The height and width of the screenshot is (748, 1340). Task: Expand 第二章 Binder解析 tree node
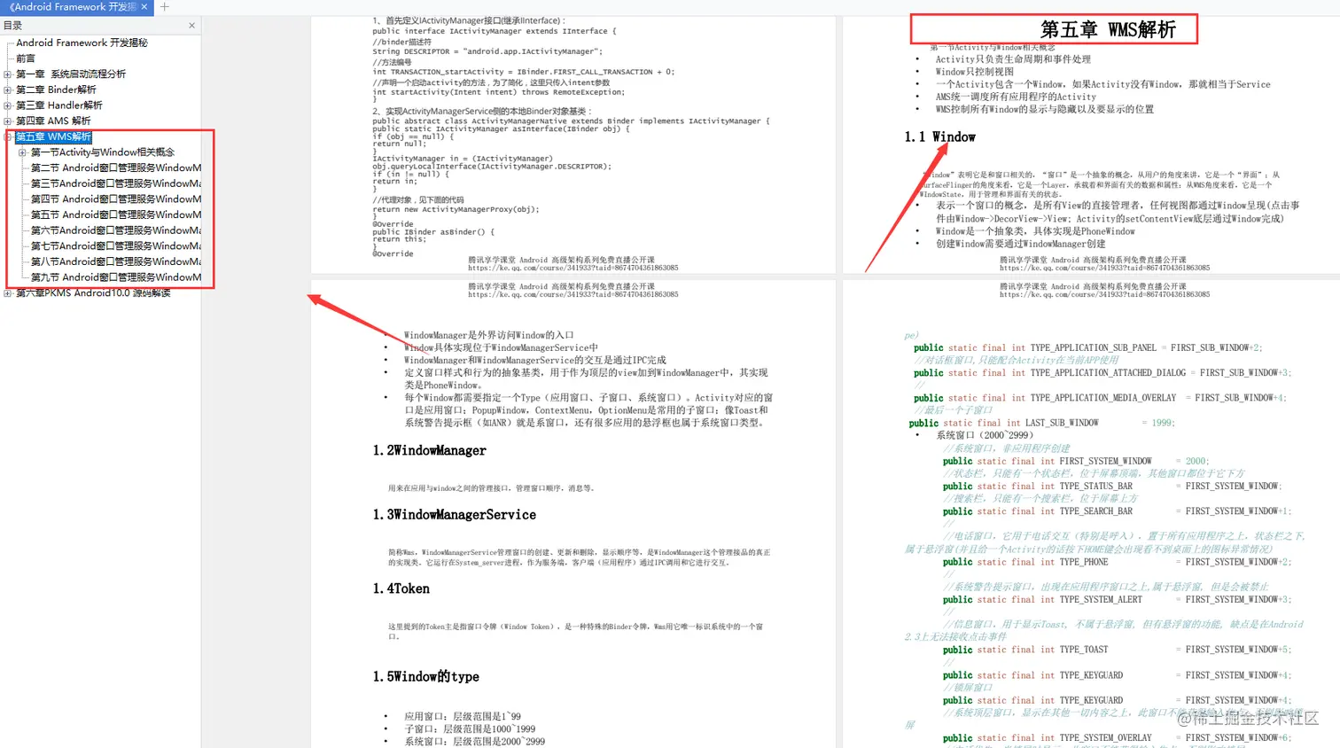(8, 90)
